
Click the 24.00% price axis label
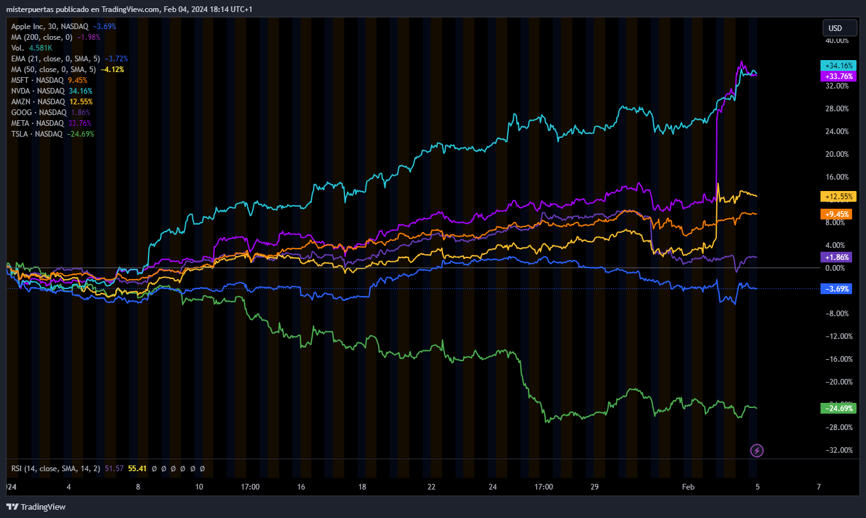tap(838, 132)
